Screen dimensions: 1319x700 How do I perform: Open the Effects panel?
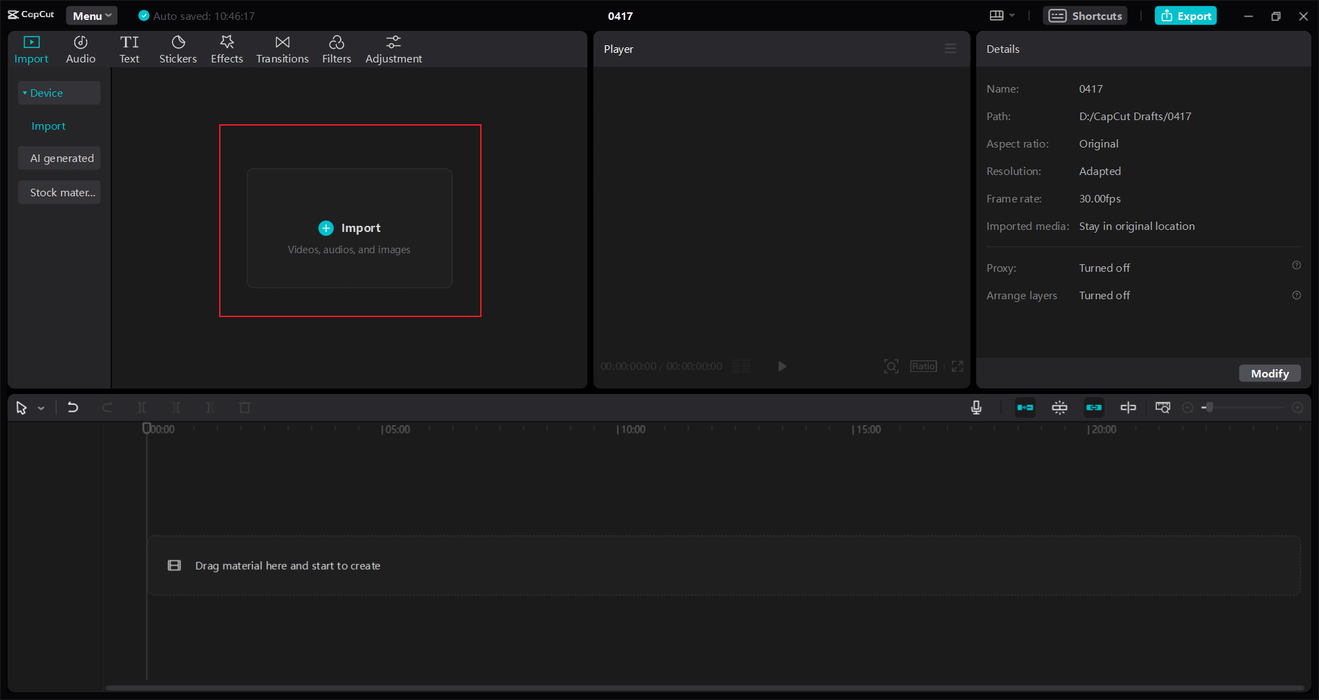pos(227,49)
